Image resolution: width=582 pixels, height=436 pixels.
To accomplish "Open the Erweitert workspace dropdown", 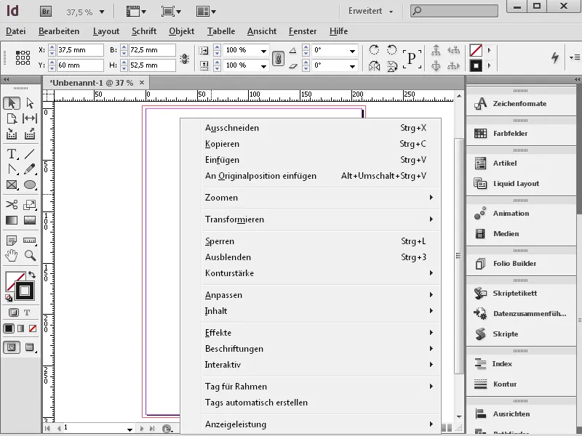I will [x=370, y=11].
